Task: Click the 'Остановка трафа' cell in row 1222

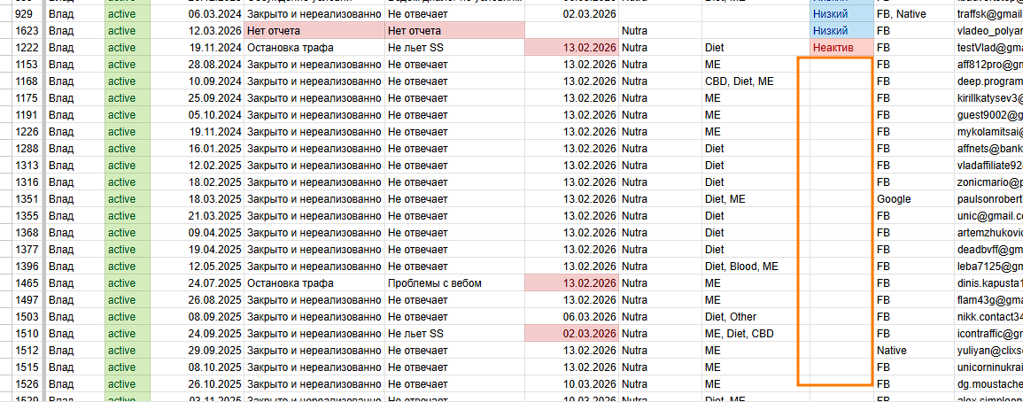Action: pos(314,48)
